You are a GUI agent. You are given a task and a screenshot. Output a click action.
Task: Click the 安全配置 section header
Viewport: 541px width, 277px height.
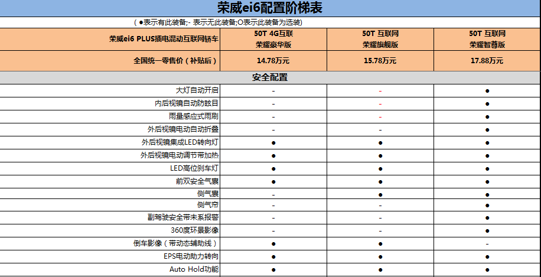[x=270, y=77]
